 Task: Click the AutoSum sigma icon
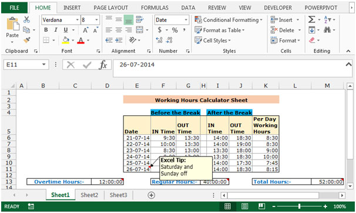pyautogui.click(x=311, y=19)
